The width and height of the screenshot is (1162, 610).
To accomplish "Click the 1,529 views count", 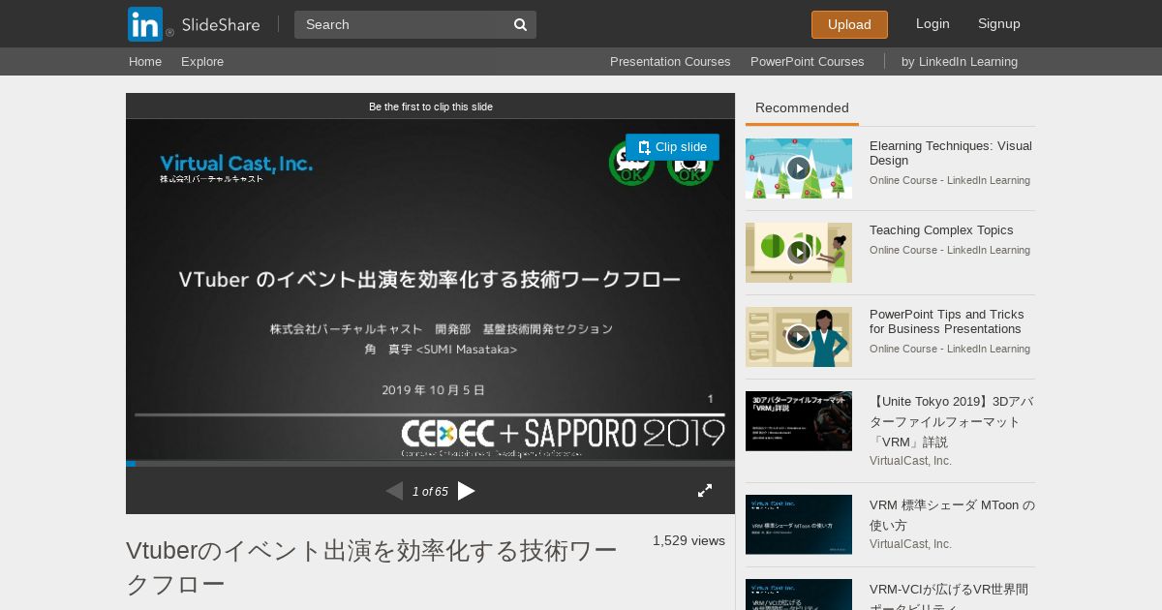I will click(688, 540).
